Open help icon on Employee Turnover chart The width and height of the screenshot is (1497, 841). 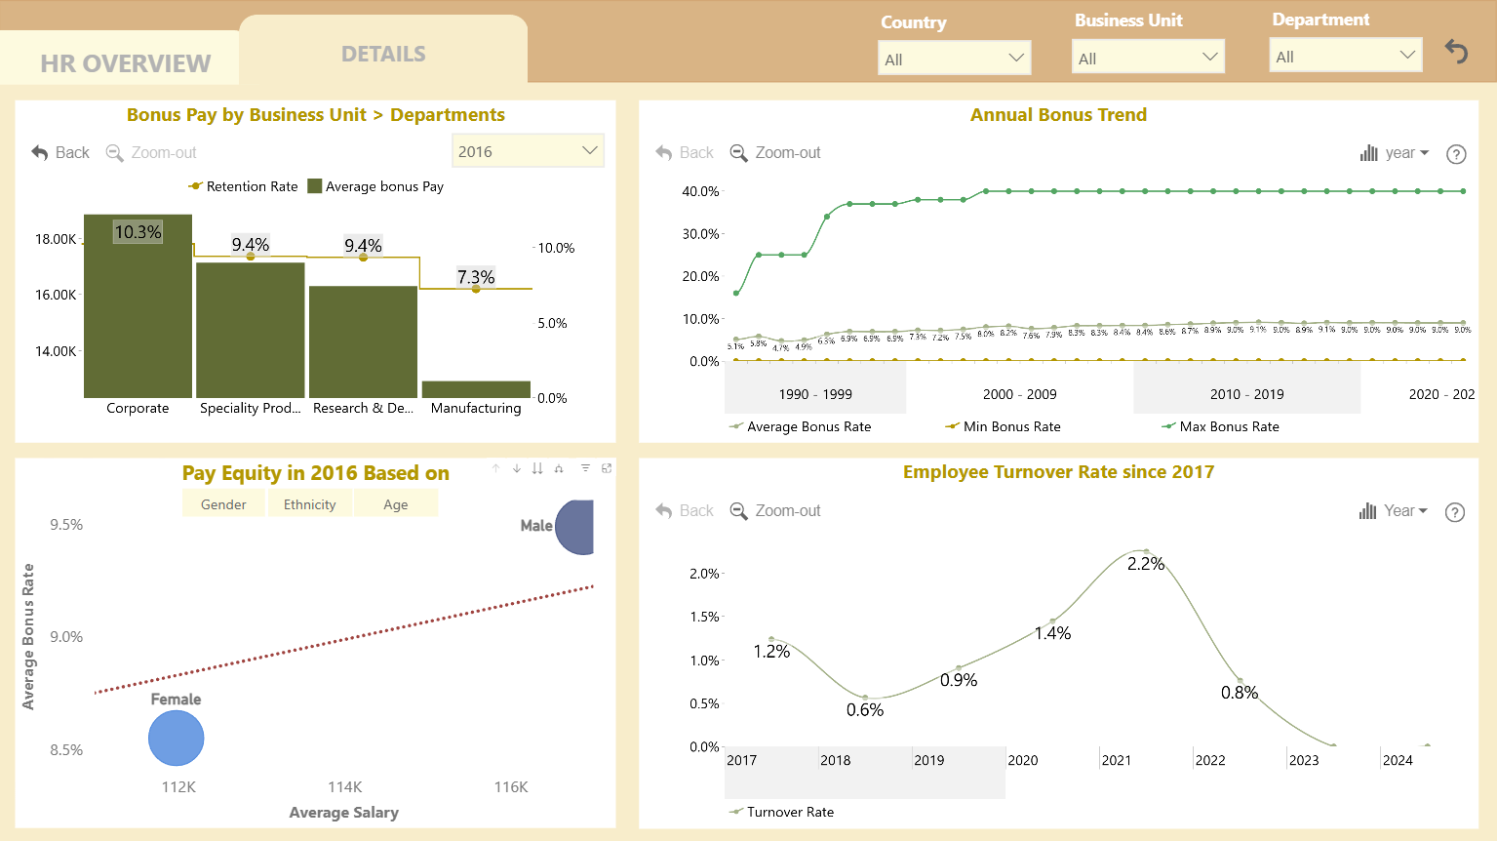1455,512
